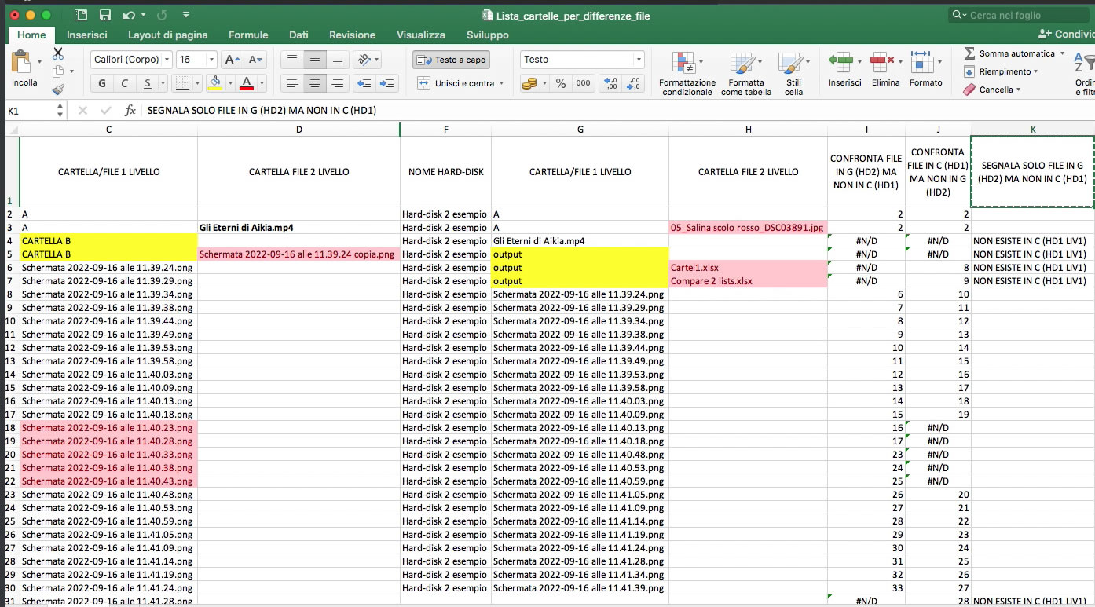Switch to the Visualizza tab

(x=421, y=35)
